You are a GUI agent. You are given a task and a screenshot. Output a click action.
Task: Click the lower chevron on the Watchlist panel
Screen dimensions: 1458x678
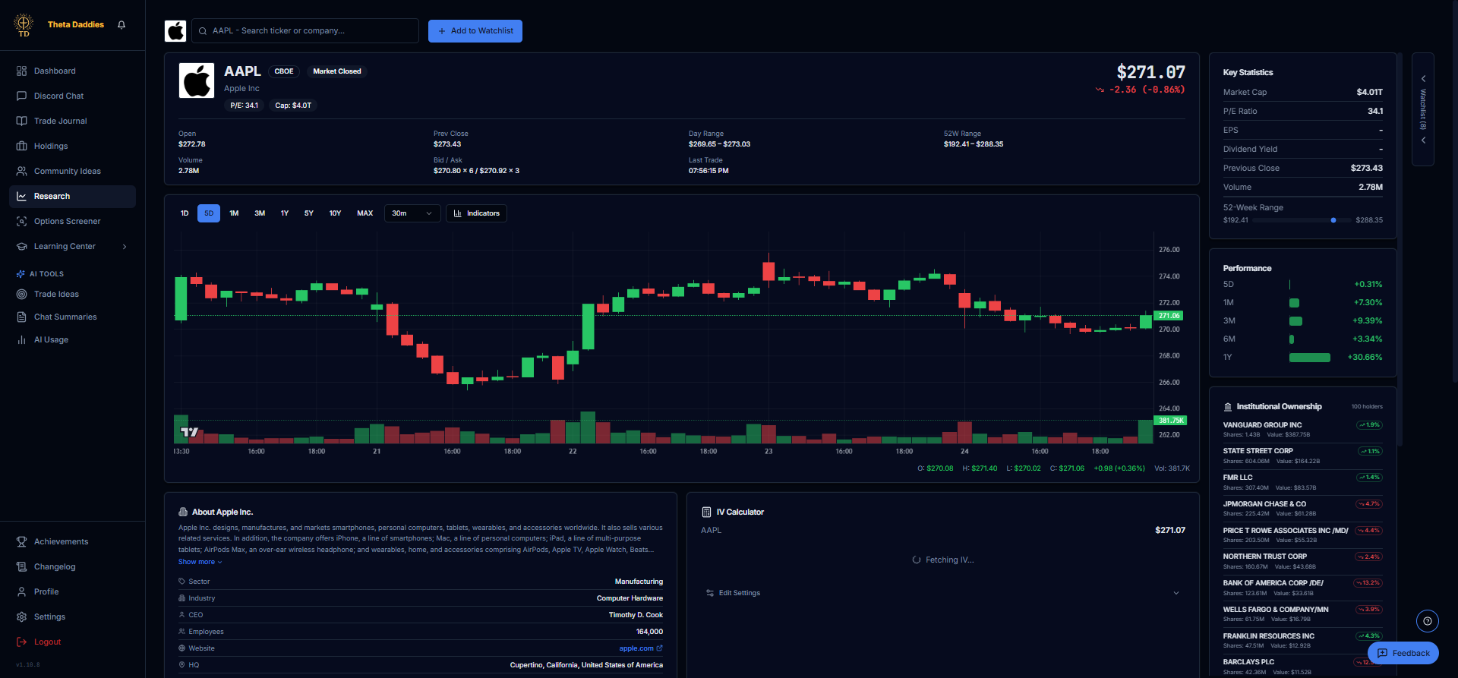(x=1423, y=140)
